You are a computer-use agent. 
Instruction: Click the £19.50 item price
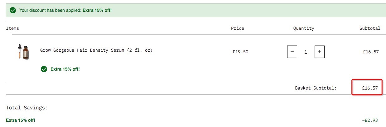click(x=240, y=52)
